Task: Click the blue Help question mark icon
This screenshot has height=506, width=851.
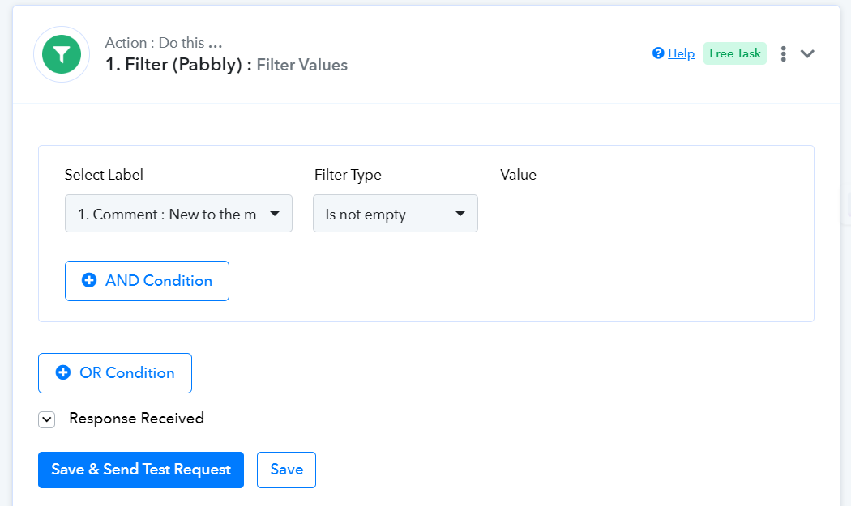Action: 658,53
